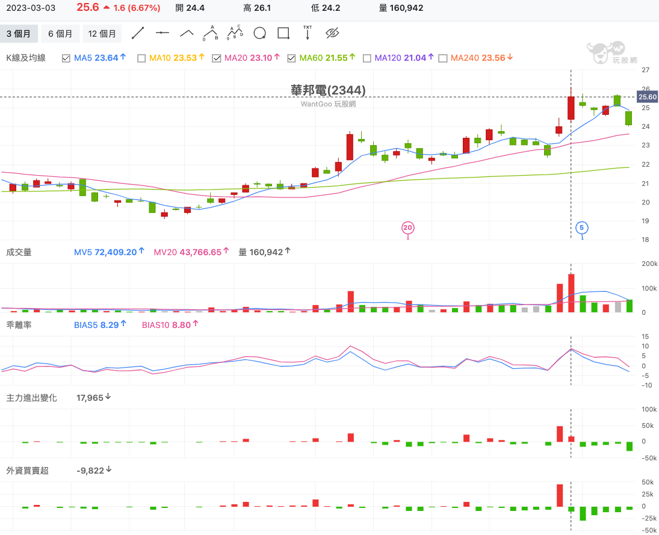This screenshot has height=535, width=659.
Task: Click the K線及均線 section label
Action: coord(26,58)
